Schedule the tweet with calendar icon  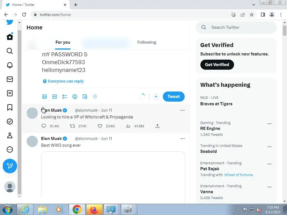coord(85,97)
